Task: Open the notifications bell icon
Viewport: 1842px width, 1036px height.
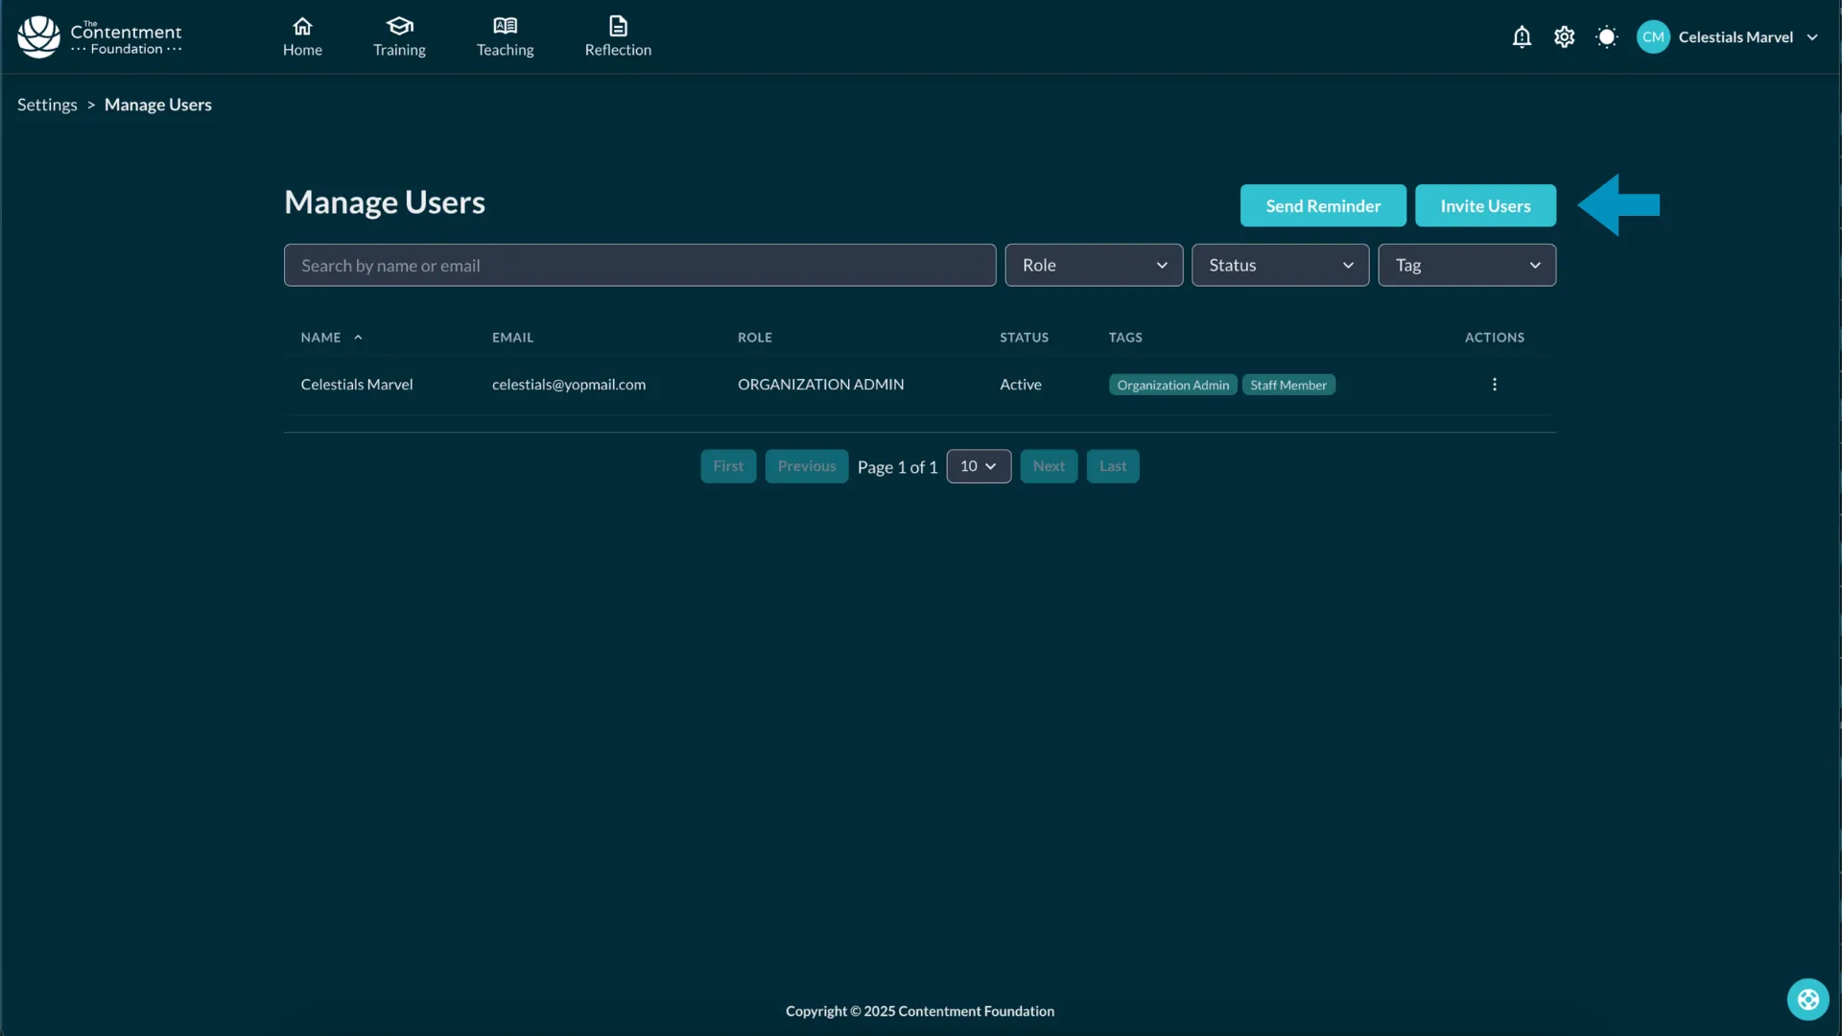Action: [1522, 37]
